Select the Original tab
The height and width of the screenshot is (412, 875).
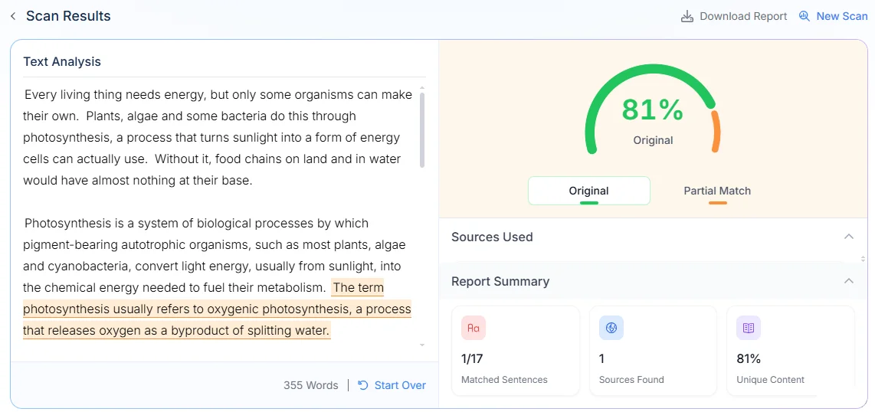coord(588,191)
